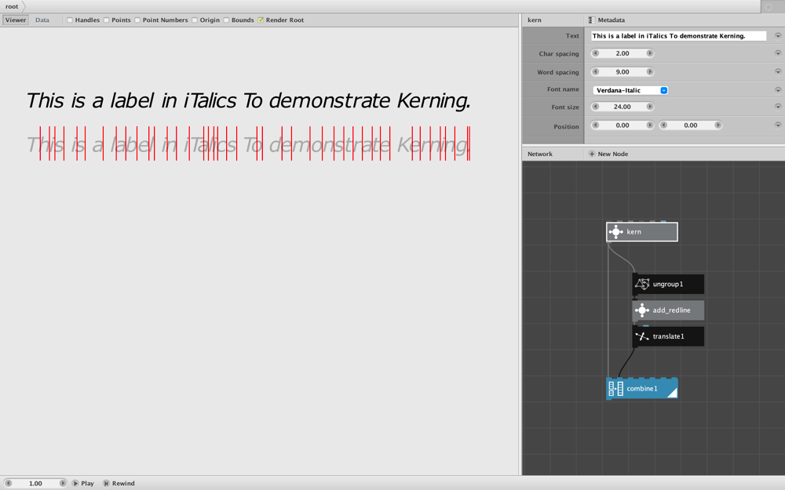Image resolution: width=785 pixels, height=490 pixels.
Task: Increase Position X with right arrow
Action: (649, 125)
